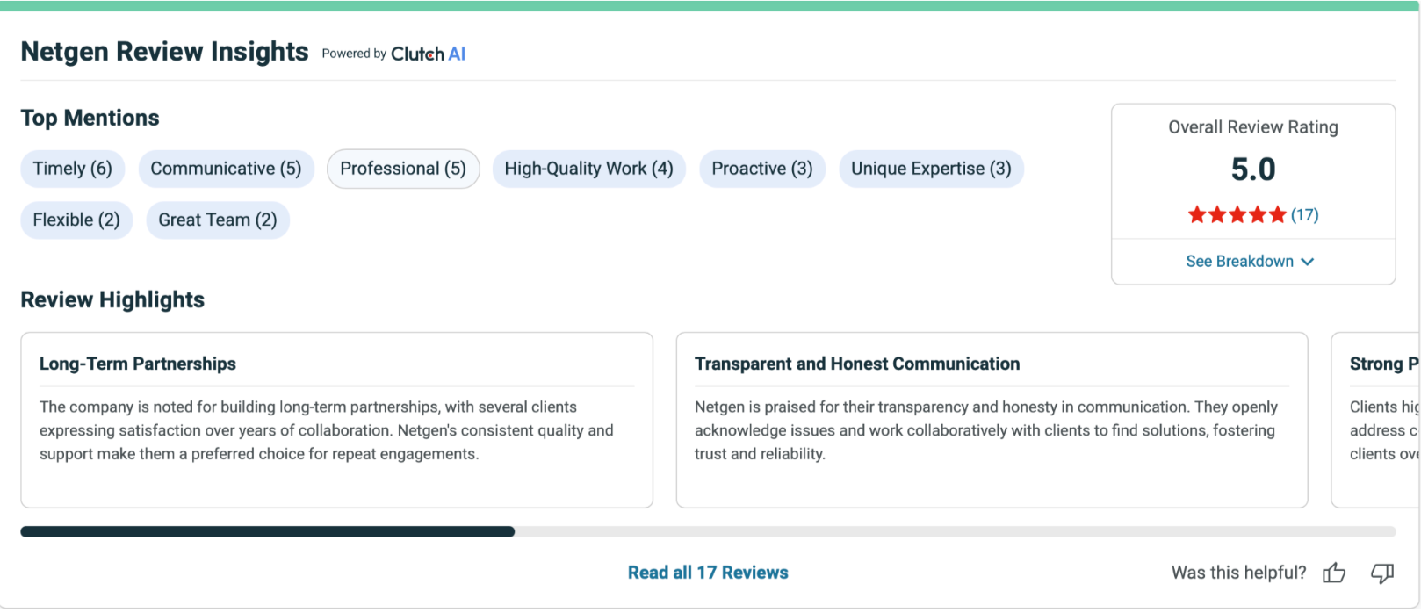Click the thumbs up helpful icon
The image size is (1421, 613).
pos(1334,573)
